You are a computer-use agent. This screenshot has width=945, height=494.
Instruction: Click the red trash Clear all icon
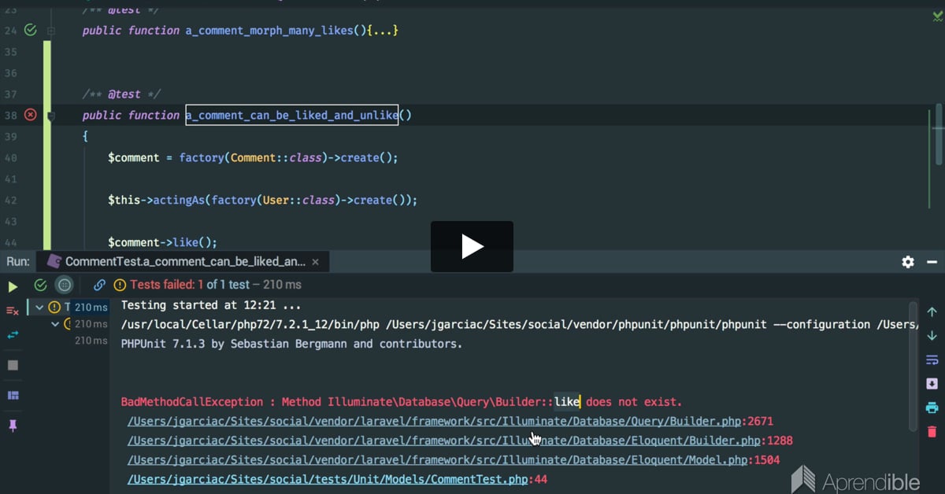932,432
